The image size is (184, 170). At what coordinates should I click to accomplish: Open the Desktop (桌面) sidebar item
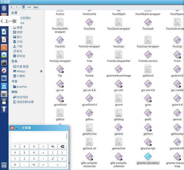click(18, 27)
